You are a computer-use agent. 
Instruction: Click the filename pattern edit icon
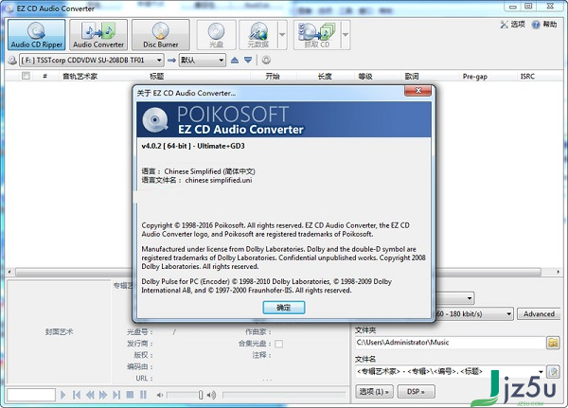[553, 371]
